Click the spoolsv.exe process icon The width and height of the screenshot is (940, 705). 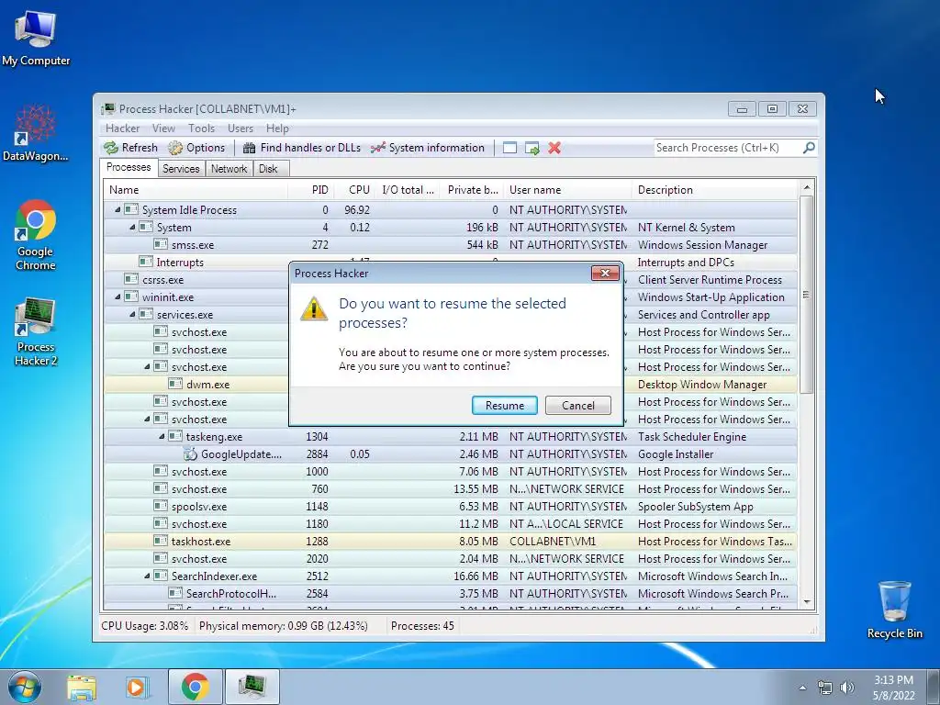point(160,506)
